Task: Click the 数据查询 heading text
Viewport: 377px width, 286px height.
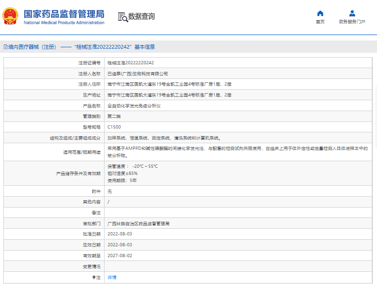Action: click(x=141, y=17)
